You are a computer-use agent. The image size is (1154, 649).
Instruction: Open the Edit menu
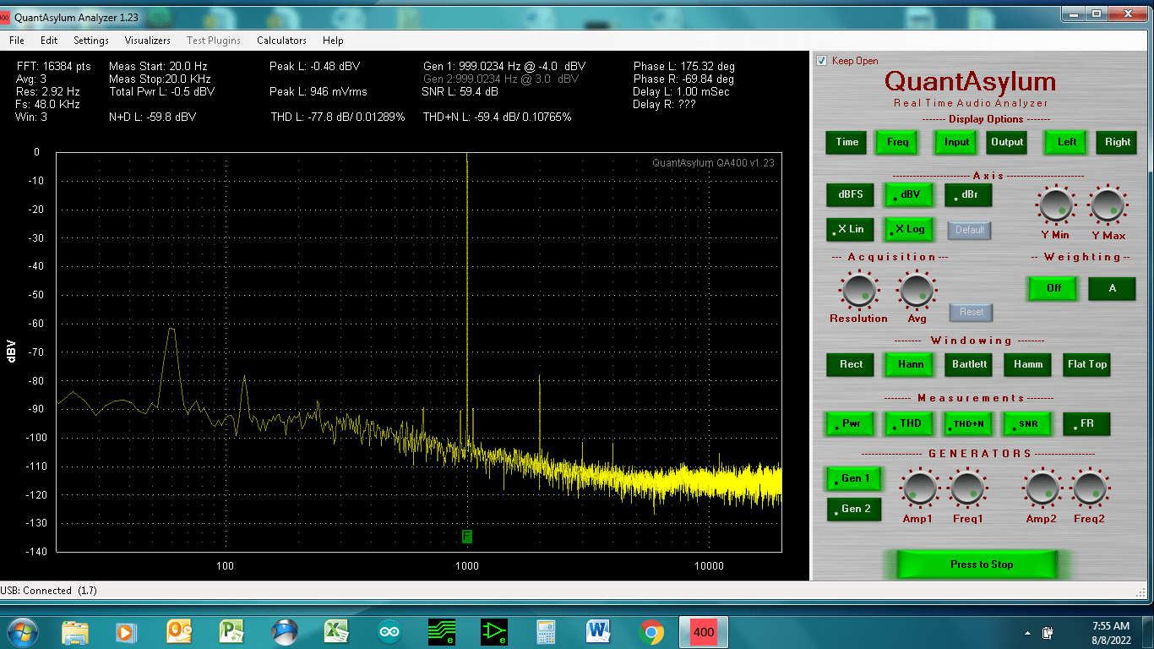click(49, 40)
